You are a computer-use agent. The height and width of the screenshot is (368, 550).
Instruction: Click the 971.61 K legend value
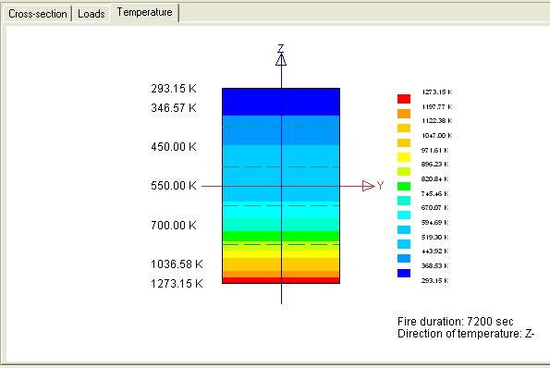(x=435, y=150)
